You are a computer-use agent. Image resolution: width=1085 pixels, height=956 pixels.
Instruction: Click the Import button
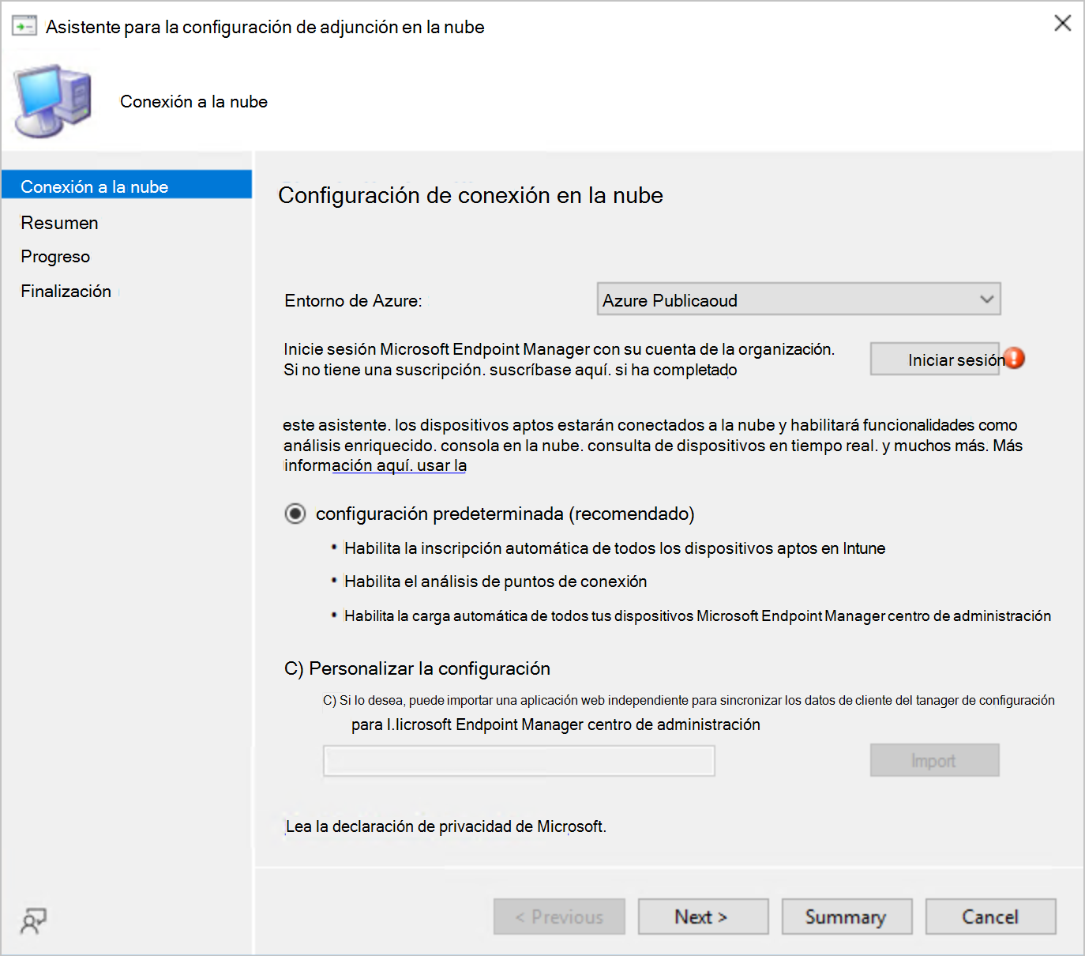tap(934, 760)
